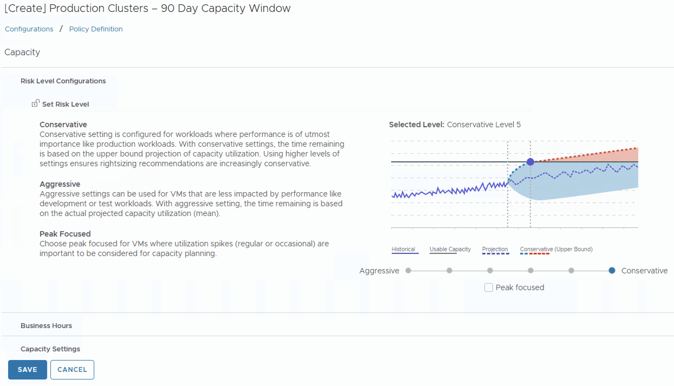
Task: Click the Projection legend entry
Action: point(495,249)
